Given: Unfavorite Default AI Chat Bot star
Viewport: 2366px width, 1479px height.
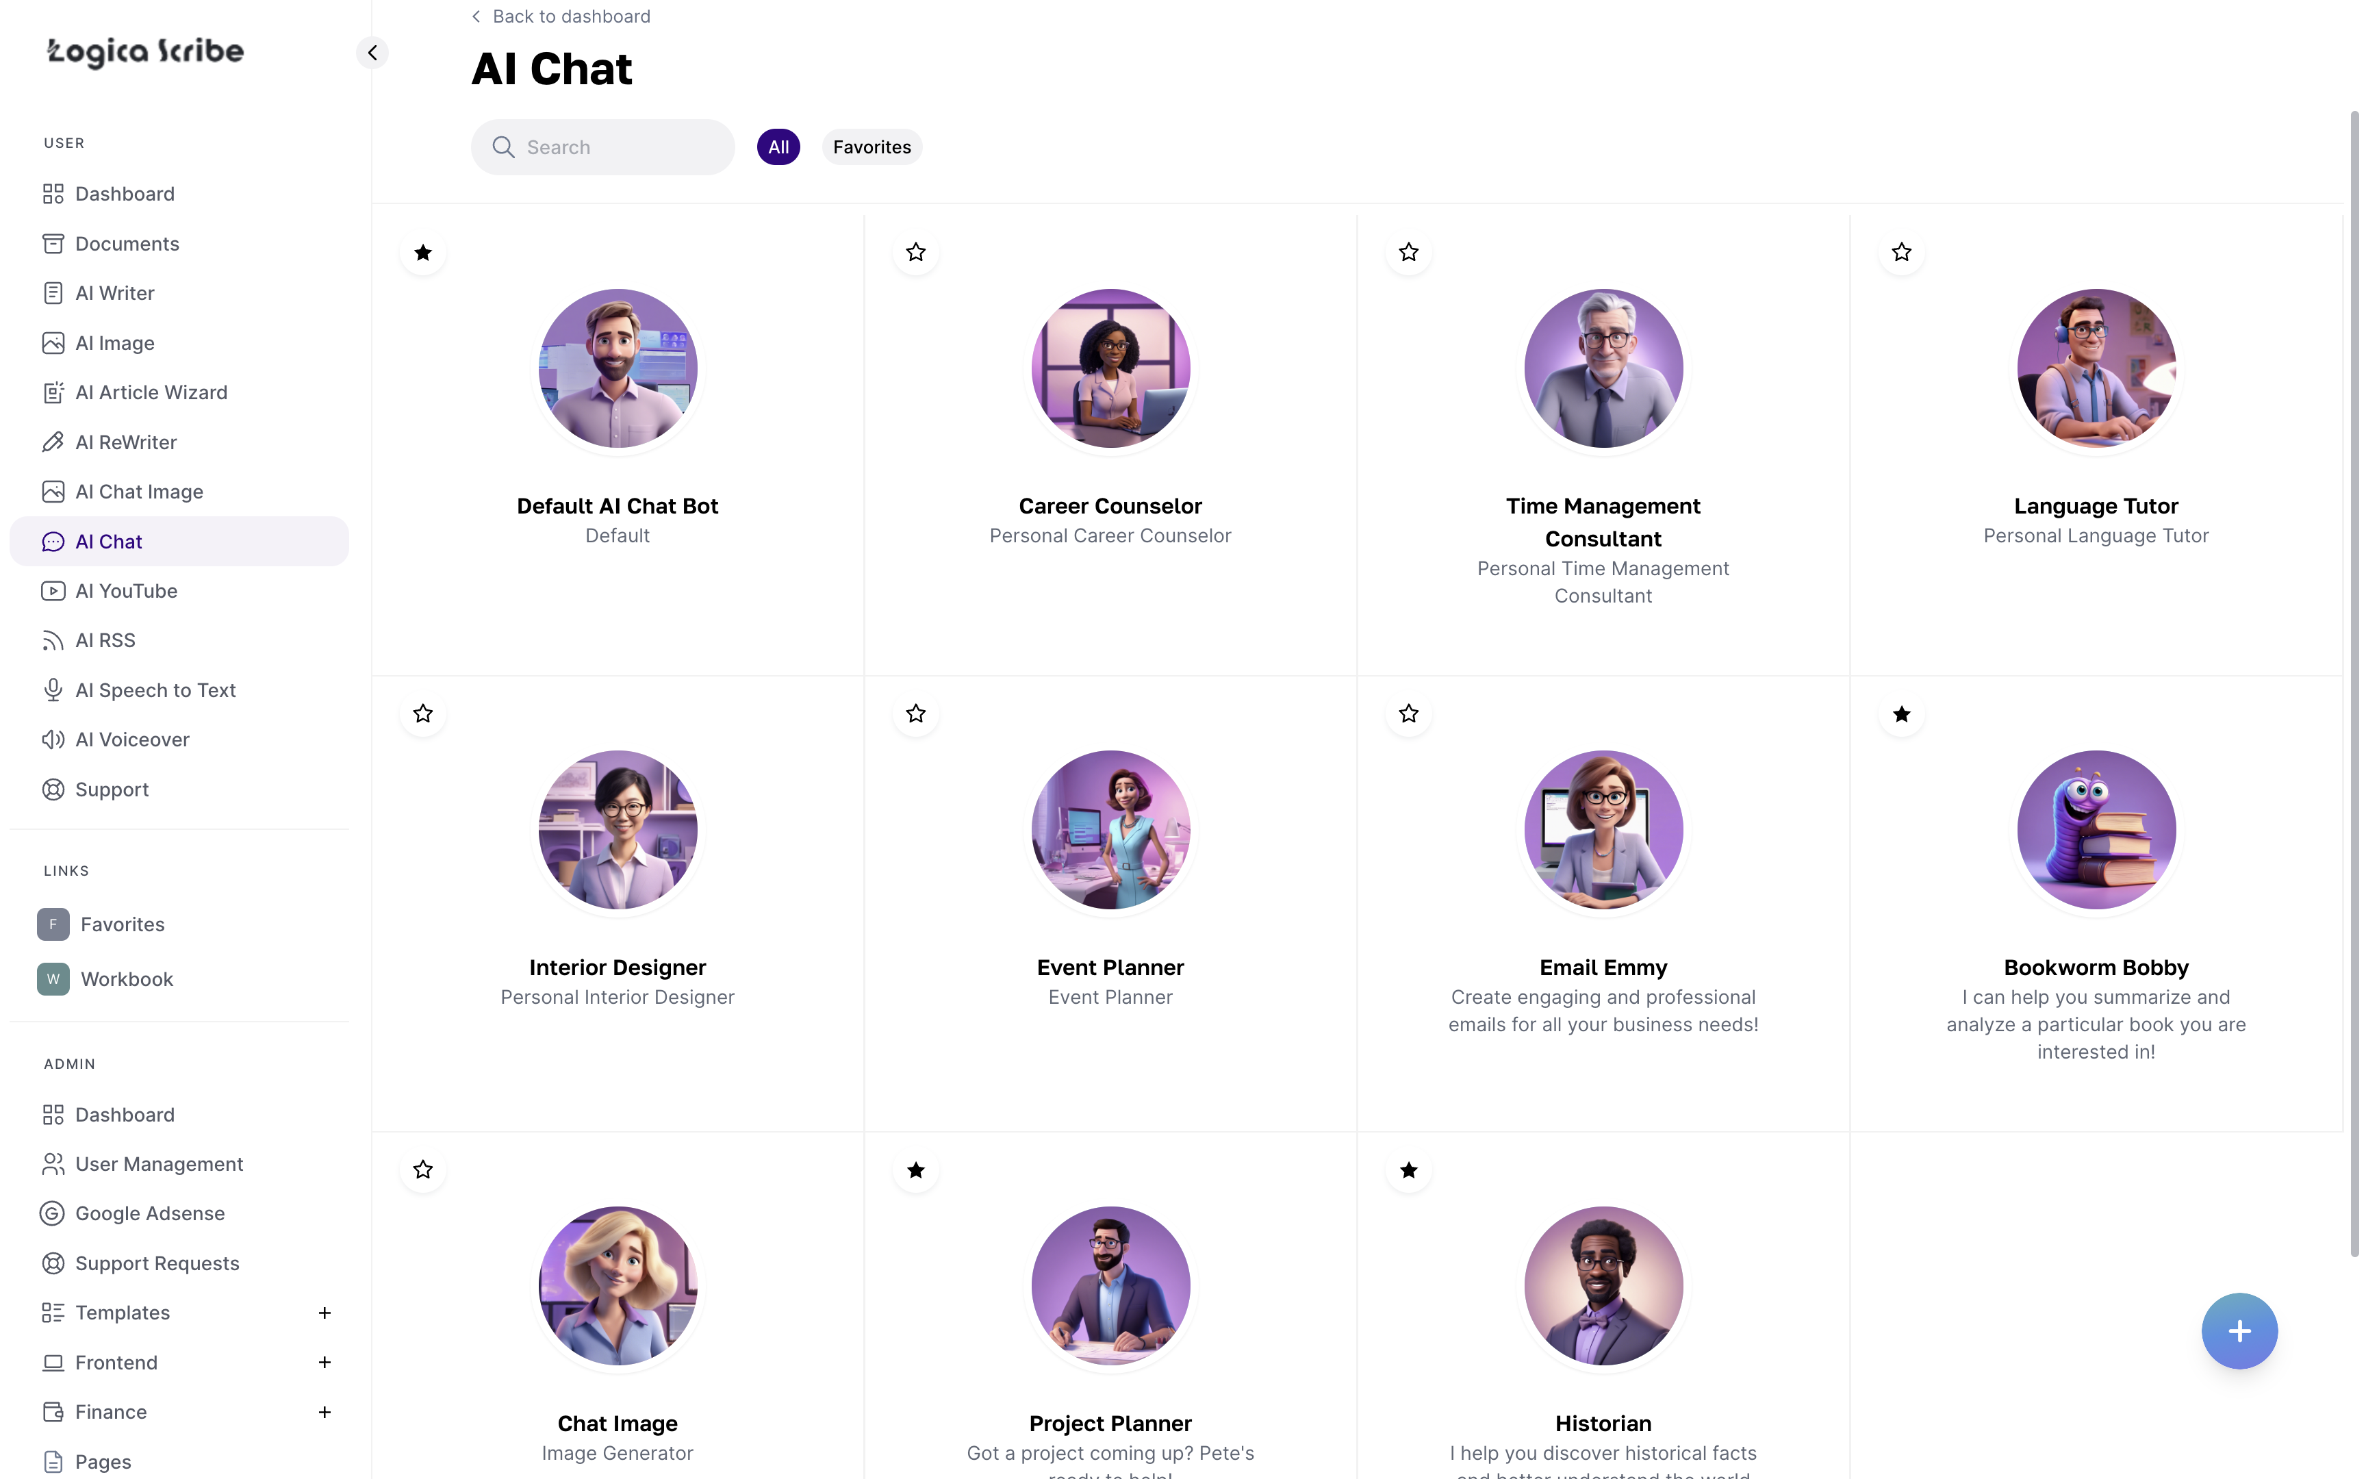Looking at the screenshot, I should (x=422, y=253).
